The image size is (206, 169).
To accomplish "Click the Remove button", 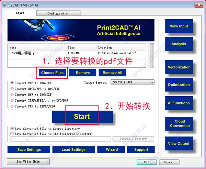I will coord(82,73).
